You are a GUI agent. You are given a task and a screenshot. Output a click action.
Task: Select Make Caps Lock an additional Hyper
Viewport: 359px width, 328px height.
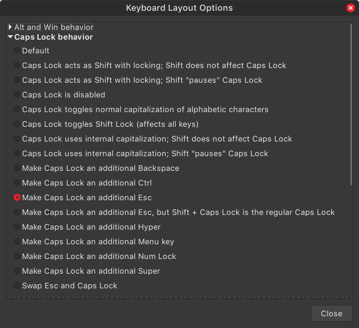17,227
